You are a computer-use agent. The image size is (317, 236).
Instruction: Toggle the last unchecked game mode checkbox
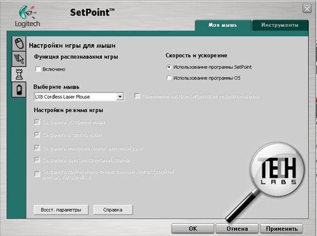37,174
